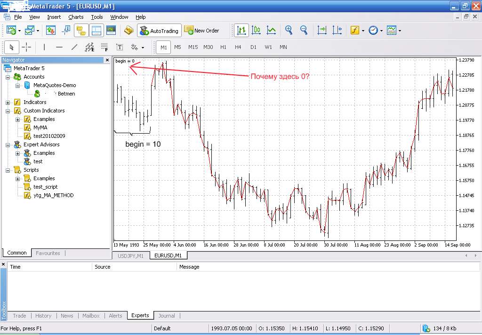
Task: Launch MetaEditor from the toolbar
Action: [x=129, y=31]
